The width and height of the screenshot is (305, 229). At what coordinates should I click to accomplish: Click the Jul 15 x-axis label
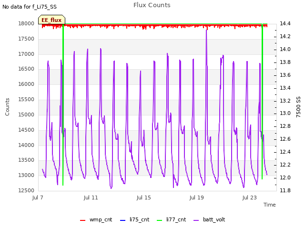pos(143,198)
